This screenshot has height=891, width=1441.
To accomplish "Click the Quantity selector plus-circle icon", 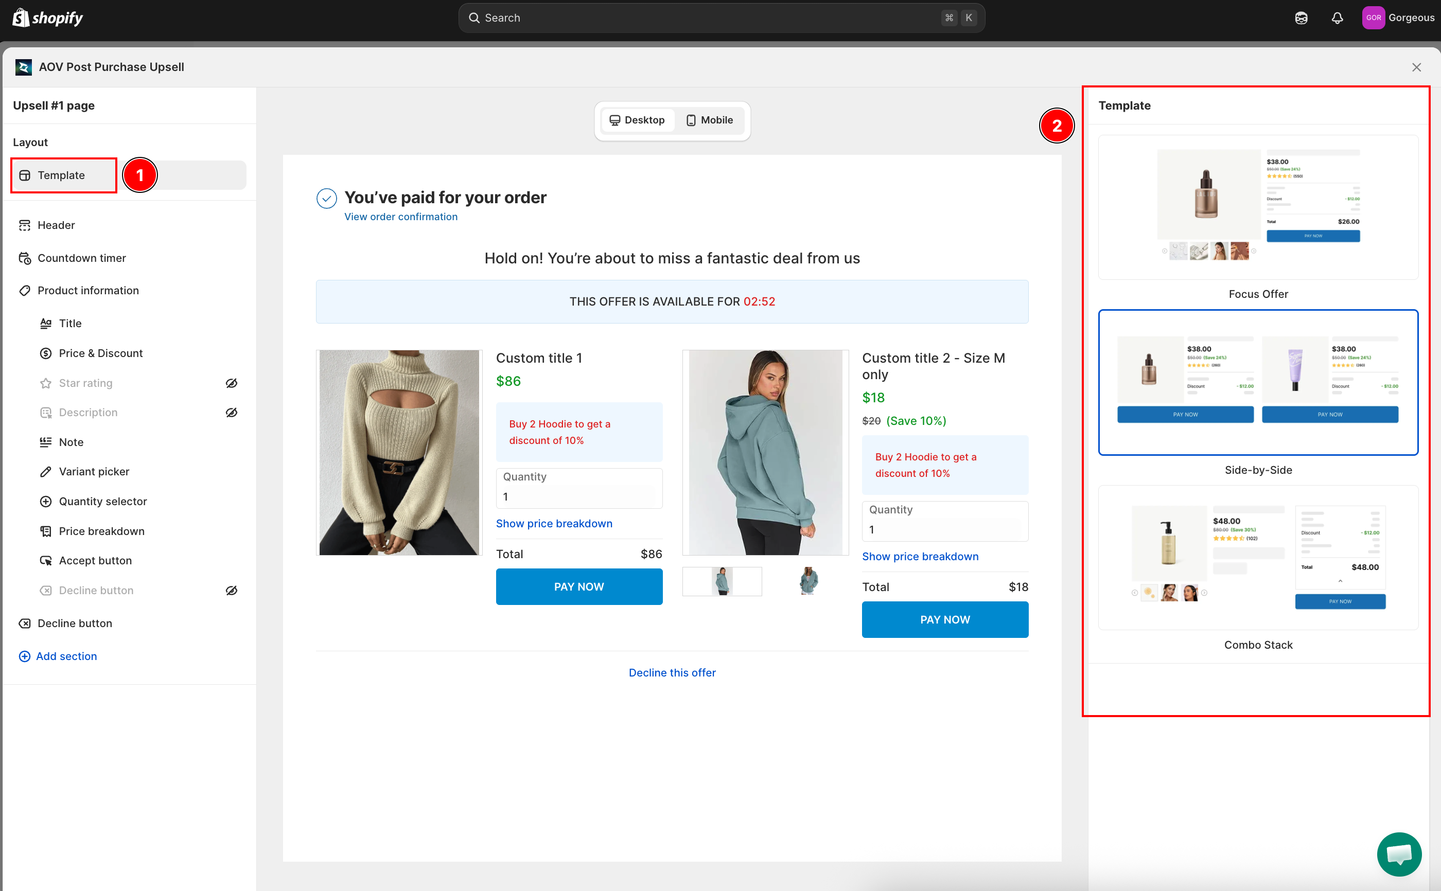I will [x=45, y=502].
